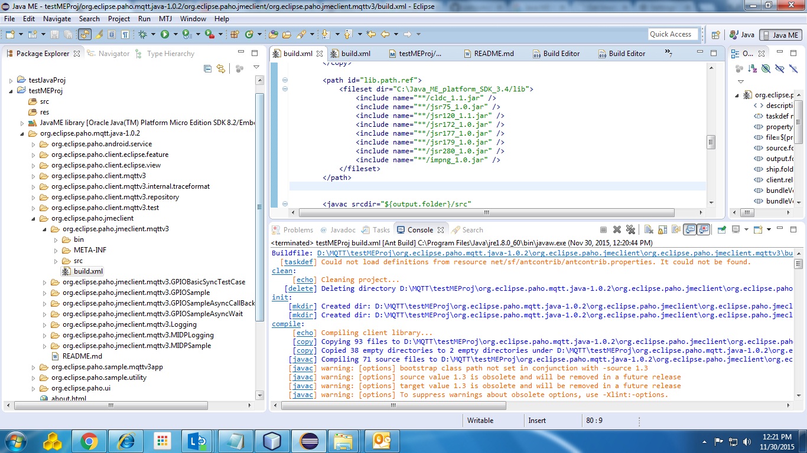Select README.md in Package Explorer tree
This screenshot has width=807, height=453.
click(x=77, y=356)
